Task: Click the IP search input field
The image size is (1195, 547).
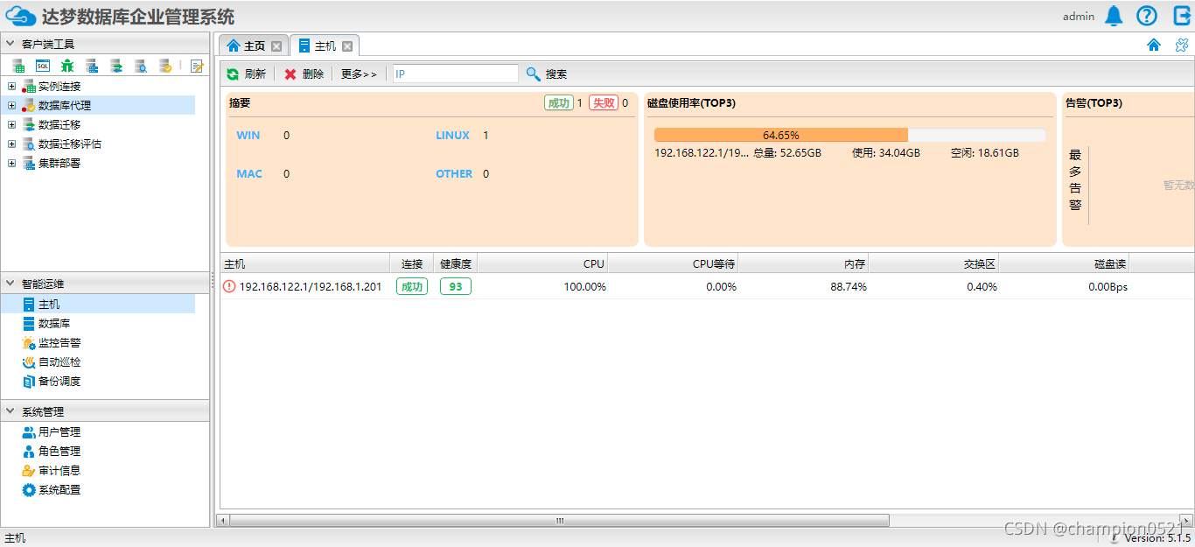Action: click(x=455, y=74)
